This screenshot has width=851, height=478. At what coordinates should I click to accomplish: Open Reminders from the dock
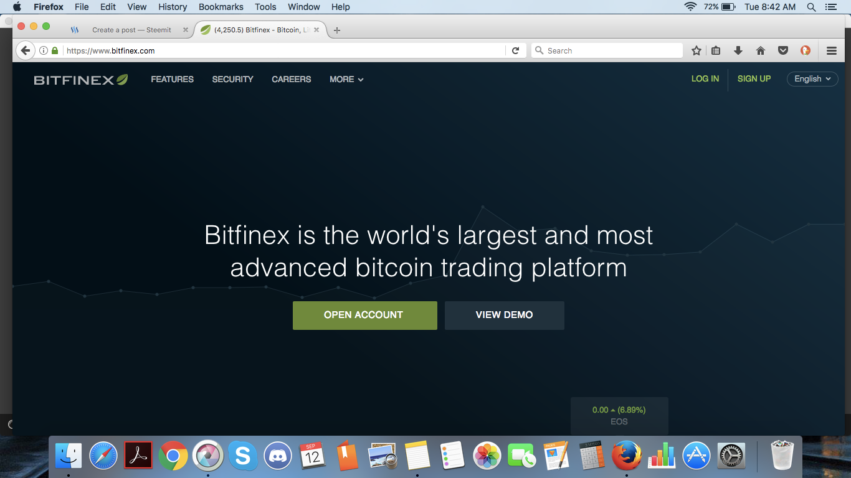point(452,456)
